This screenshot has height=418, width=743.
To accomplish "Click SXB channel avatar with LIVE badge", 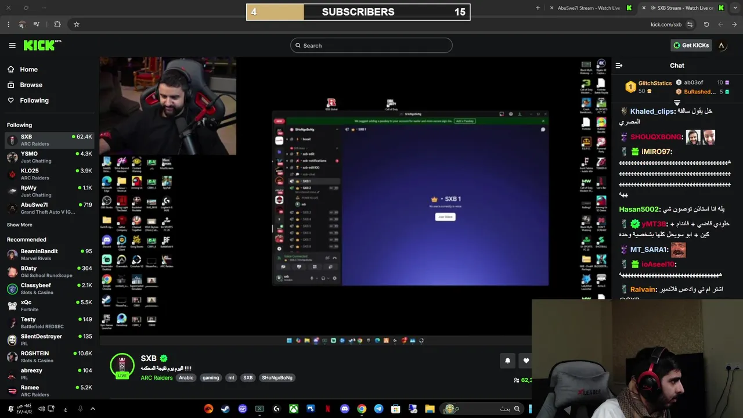I will point(122,366).
